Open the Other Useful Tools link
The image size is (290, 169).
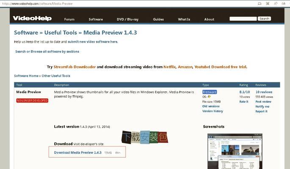pos(56,76)
